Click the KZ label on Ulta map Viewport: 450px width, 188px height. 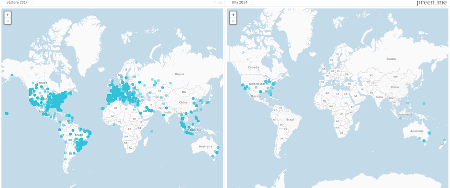tap(371, 76)
